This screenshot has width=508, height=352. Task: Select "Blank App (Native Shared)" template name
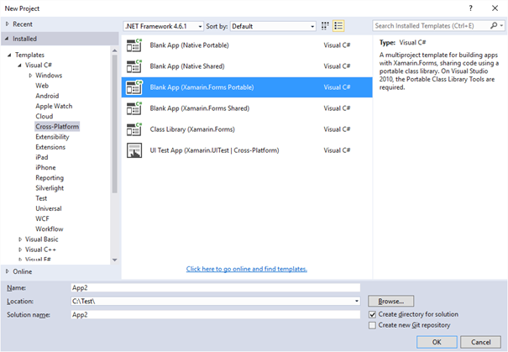187,66
